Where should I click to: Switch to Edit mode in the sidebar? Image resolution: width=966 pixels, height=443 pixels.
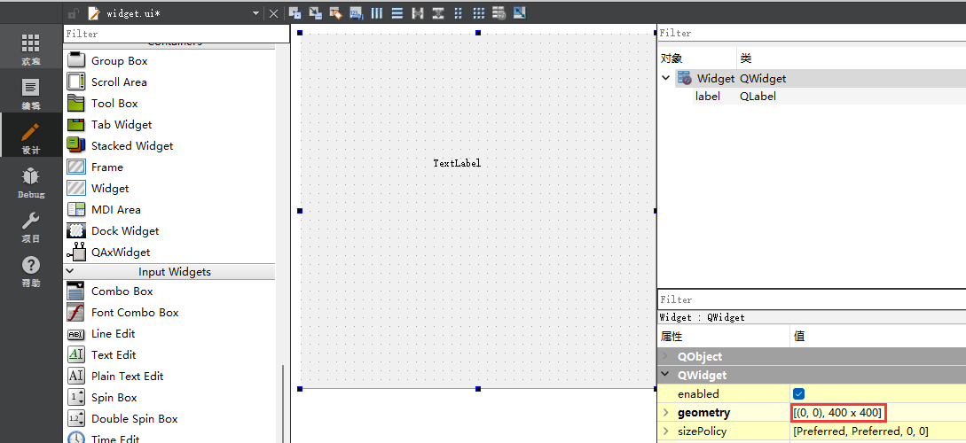[31, 94]
